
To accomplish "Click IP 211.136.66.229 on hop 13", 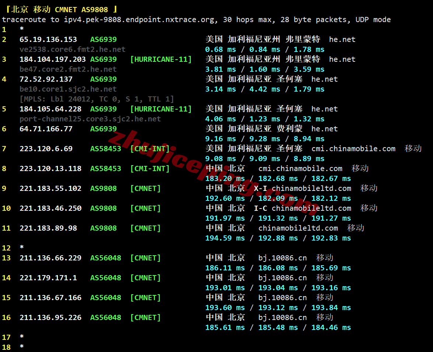I will coord(50,258).
